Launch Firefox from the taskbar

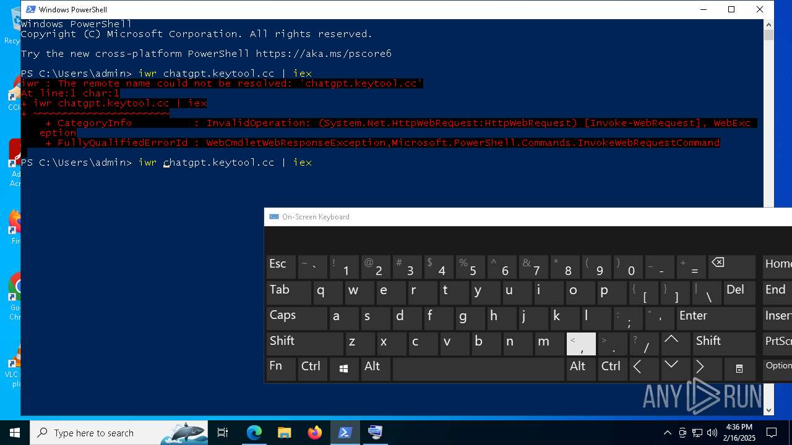[315, 433]
